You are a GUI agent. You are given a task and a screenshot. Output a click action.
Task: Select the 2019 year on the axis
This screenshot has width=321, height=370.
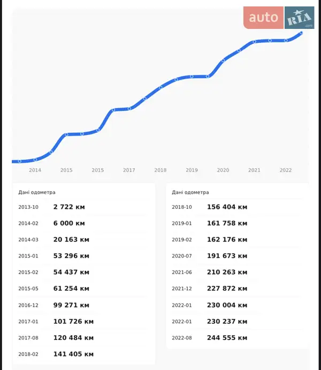pos(192,170)
